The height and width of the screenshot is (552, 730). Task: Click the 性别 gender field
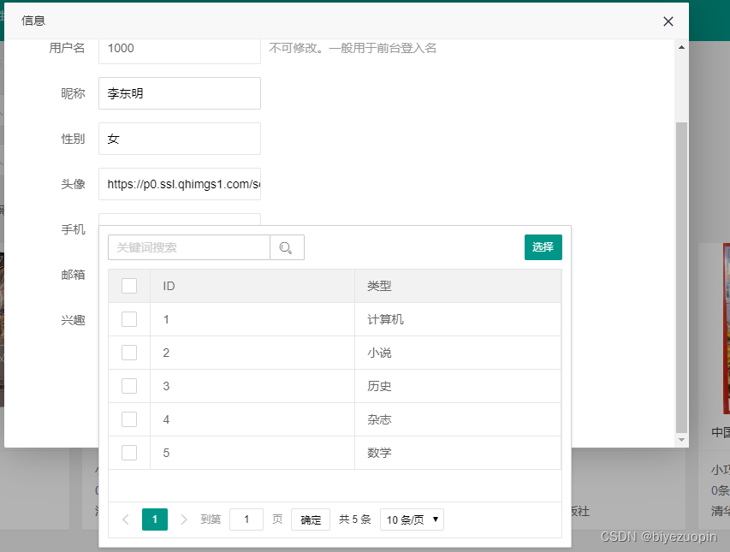[x=179, y=139]
